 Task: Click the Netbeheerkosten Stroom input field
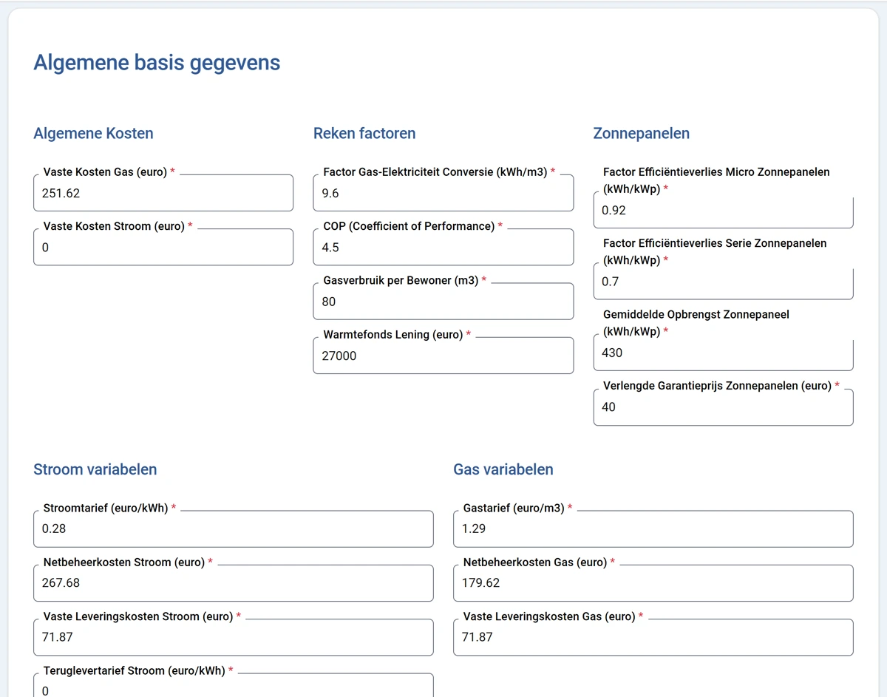(x=234, y=583)
